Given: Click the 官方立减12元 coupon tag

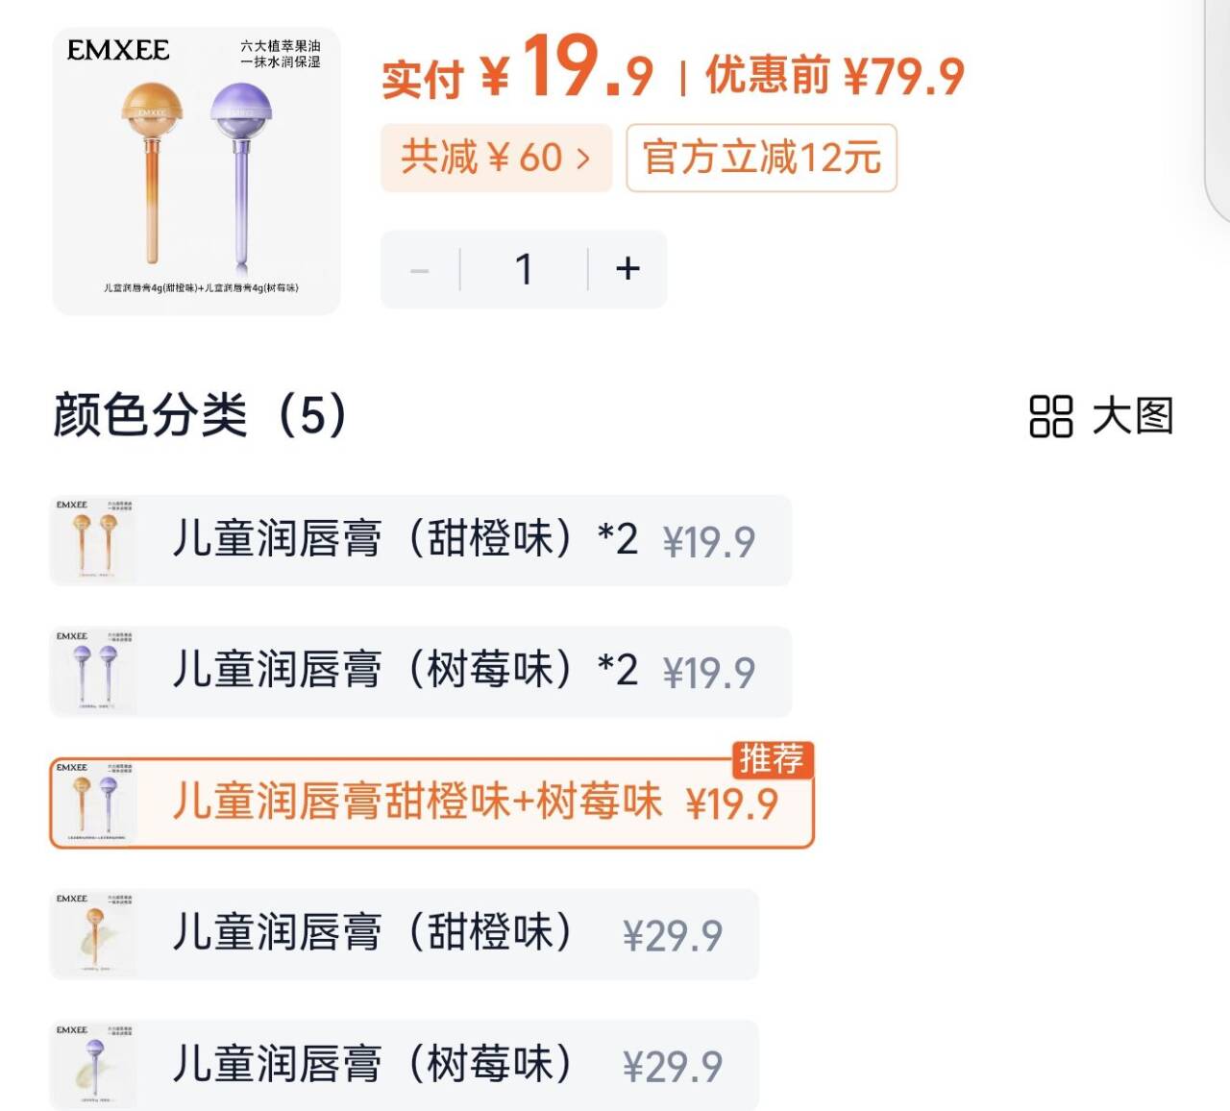Looking at the screenshot, I should [761, 158].
